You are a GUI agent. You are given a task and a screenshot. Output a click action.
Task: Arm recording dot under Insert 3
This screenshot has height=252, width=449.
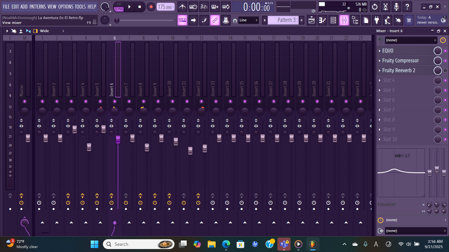tap(68, 209)
